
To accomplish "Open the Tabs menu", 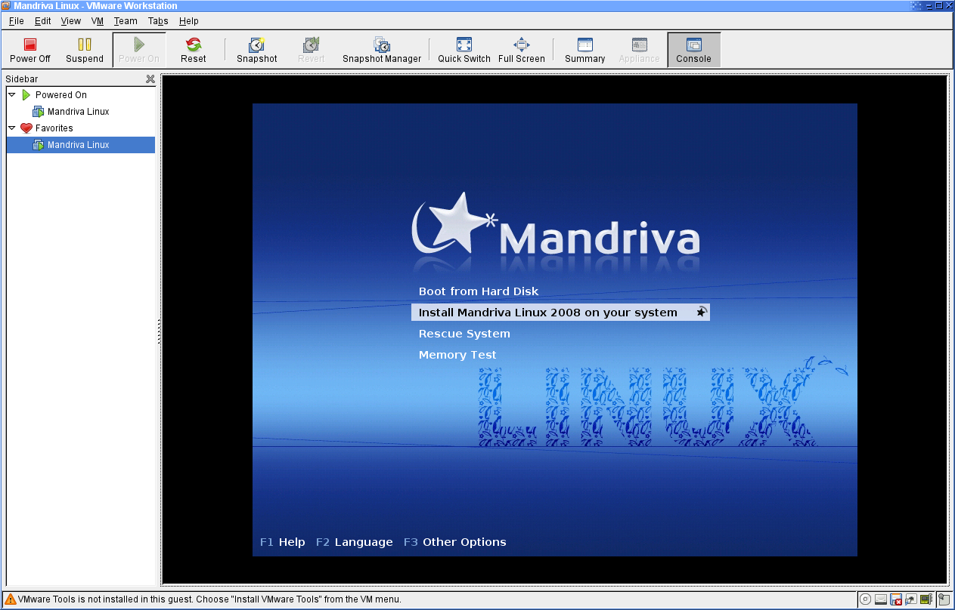I will coord(158,21).
